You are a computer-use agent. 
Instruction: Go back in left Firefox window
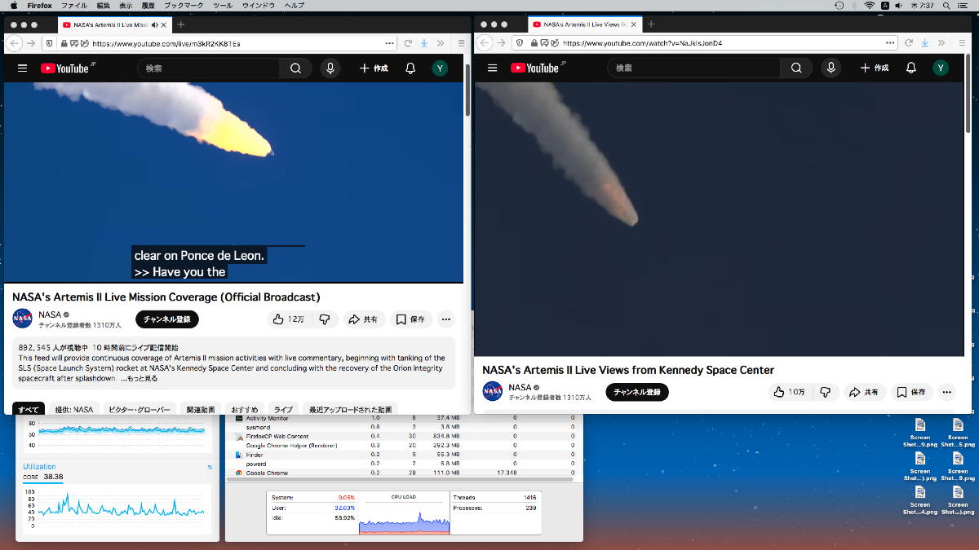point(14,43)
